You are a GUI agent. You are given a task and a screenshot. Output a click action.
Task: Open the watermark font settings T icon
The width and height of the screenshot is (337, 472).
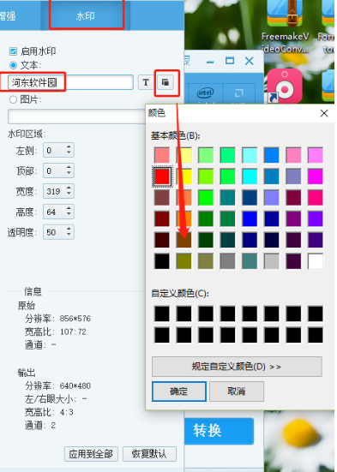pos(146,82)
